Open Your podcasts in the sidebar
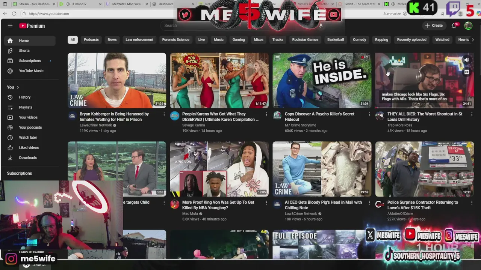Image resolution: width=481 pixels, height=270 pixels. [30, 127]
